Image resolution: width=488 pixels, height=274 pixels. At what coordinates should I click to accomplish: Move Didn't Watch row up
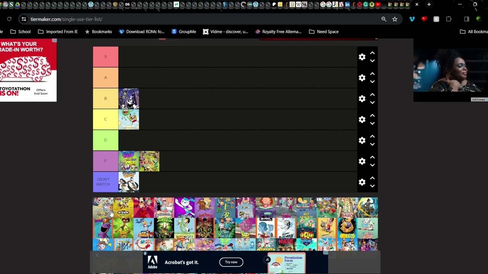tap(372, 178)
